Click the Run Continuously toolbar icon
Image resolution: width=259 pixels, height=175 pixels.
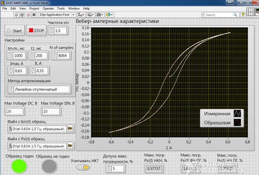[x=22, y=15]
